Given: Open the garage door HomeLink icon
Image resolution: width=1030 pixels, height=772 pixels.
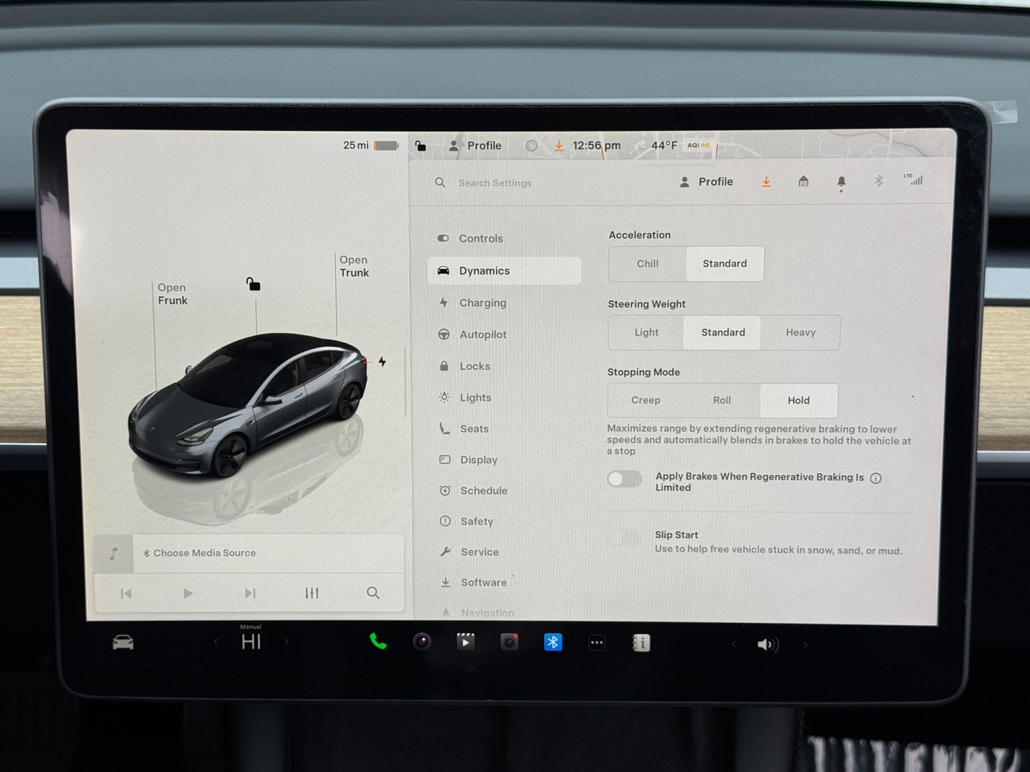Looking at the screenshot, I should pos(803,182).
